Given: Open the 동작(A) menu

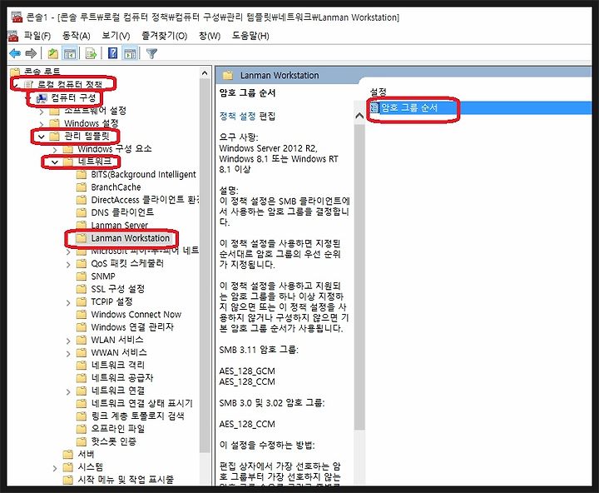Looking at the screenshot, I should 76,36.
